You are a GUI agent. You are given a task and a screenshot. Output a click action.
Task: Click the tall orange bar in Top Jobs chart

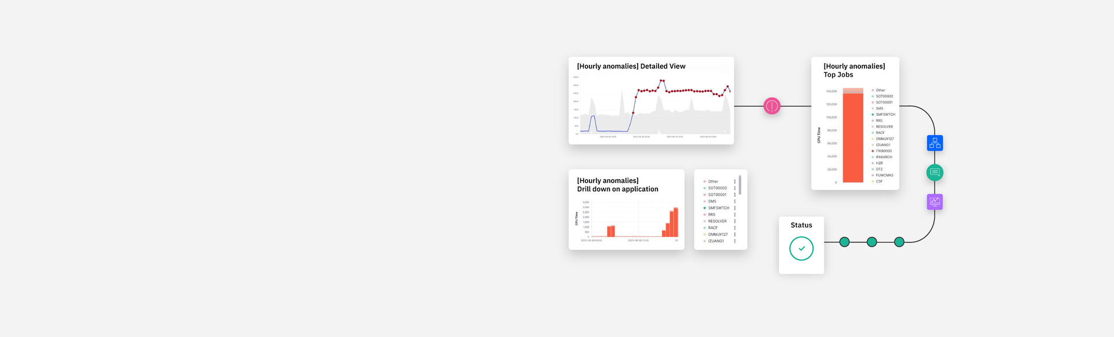(x=853, y=138)
